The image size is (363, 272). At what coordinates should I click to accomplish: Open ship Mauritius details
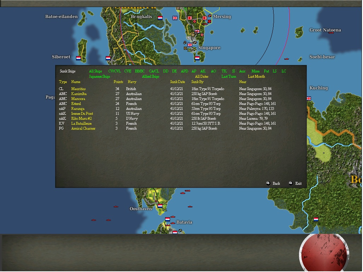(x=79, y=89)
